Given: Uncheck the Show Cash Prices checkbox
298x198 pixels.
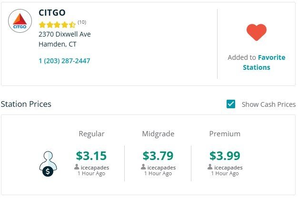Looking at the screenshot, I should (231, 104).
